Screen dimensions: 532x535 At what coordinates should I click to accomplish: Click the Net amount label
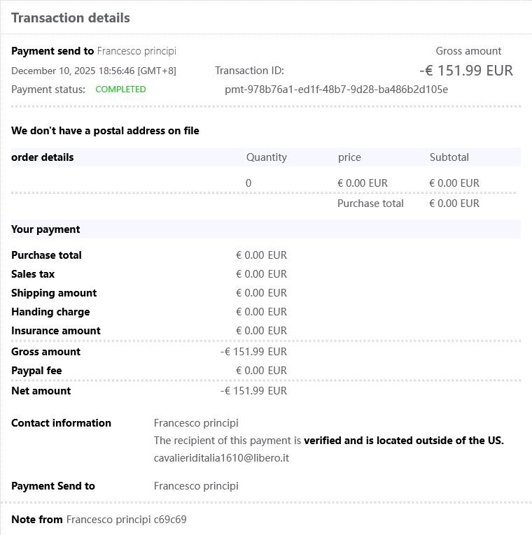point(41,391)
